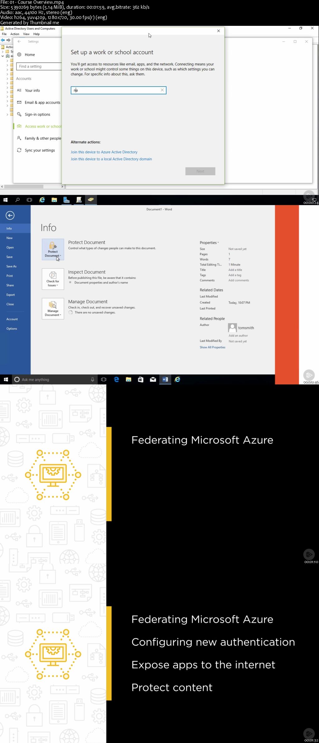This screenshot has width=319, height=743.
Task: Click the Start button on lower taskbar
Action: [x=6, y=379]
